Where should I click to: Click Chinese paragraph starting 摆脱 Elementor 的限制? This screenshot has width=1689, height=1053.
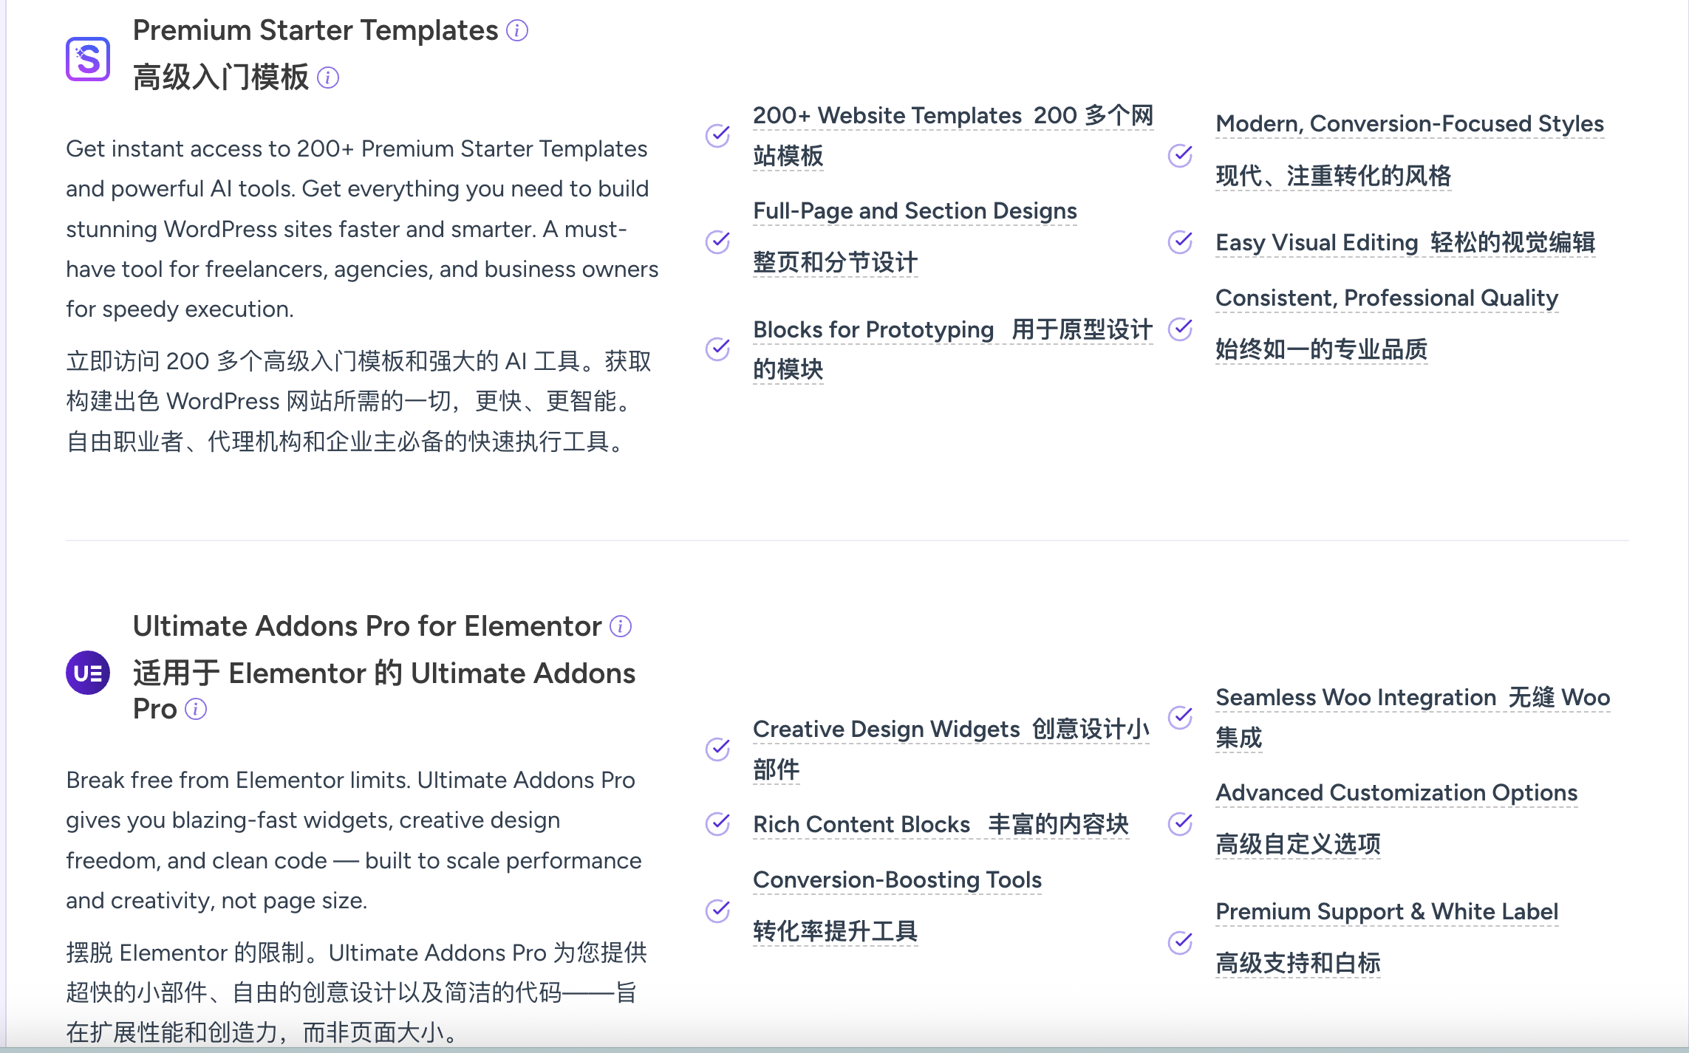[x=357, y=992]
